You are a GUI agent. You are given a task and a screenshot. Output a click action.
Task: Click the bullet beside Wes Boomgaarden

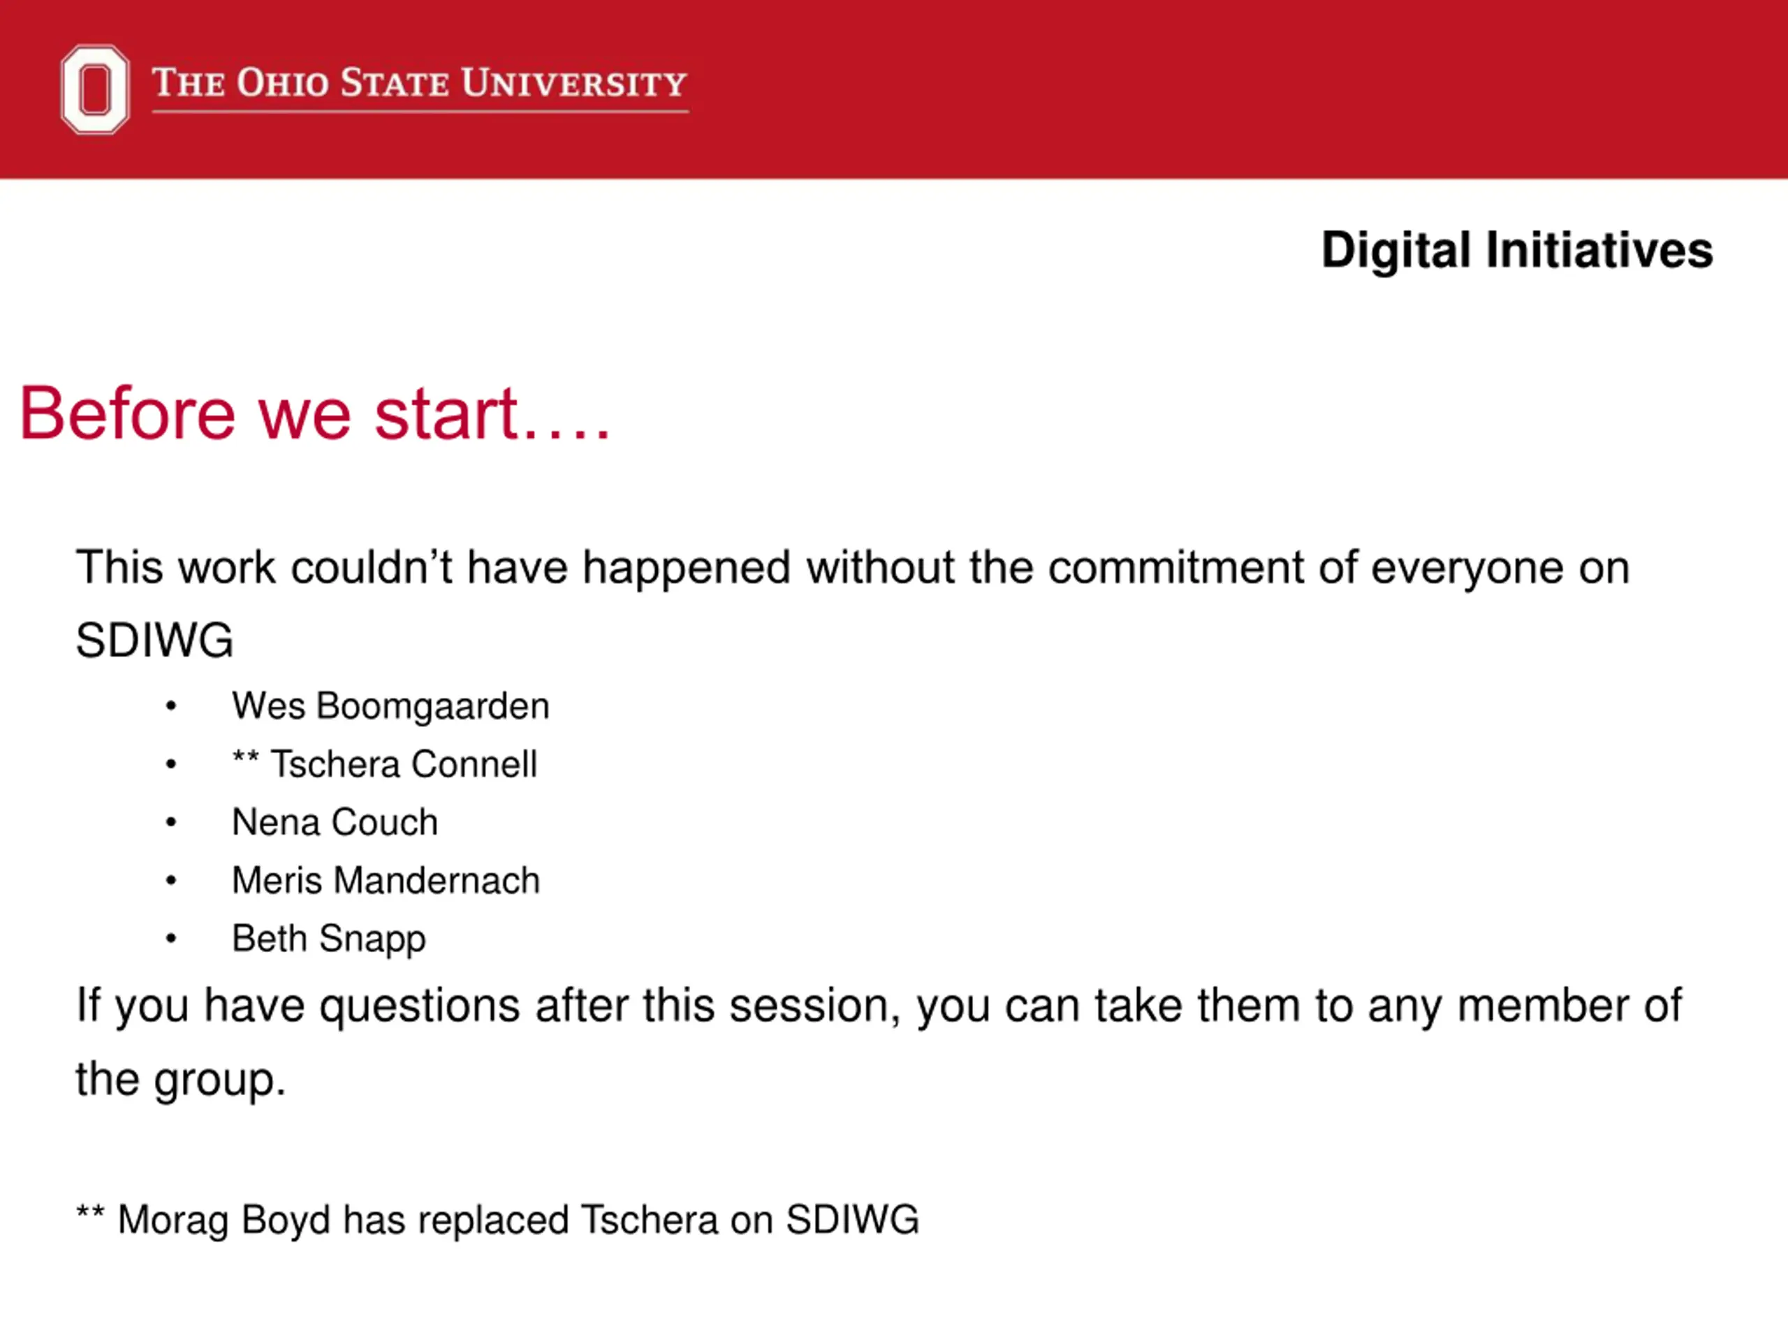[170, 707]
